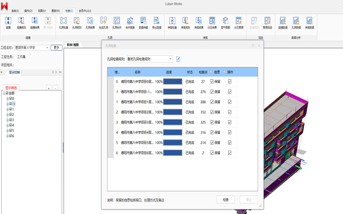Toggle the 保留 checkbox for floor 3
This screenshot has height=214, width=343.
[x=212, y=122]
